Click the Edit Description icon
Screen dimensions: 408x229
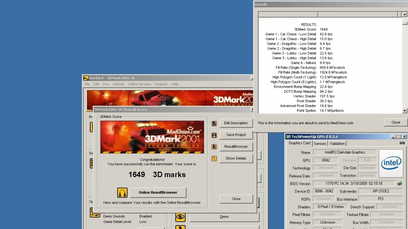tap(214, 124)
